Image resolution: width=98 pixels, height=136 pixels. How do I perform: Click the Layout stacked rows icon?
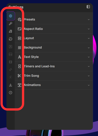click(20, 38)
